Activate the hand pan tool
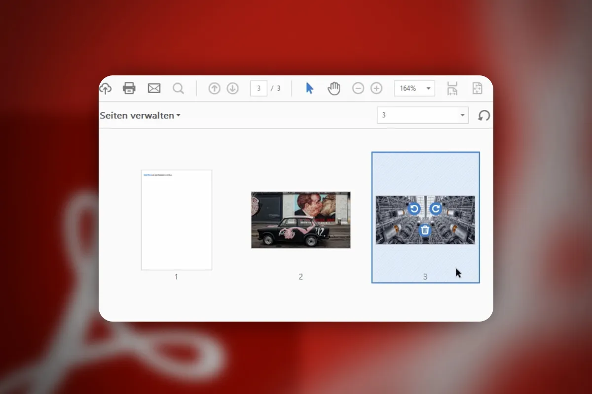Viewport: 592px width, 394px height. point(334,88)
